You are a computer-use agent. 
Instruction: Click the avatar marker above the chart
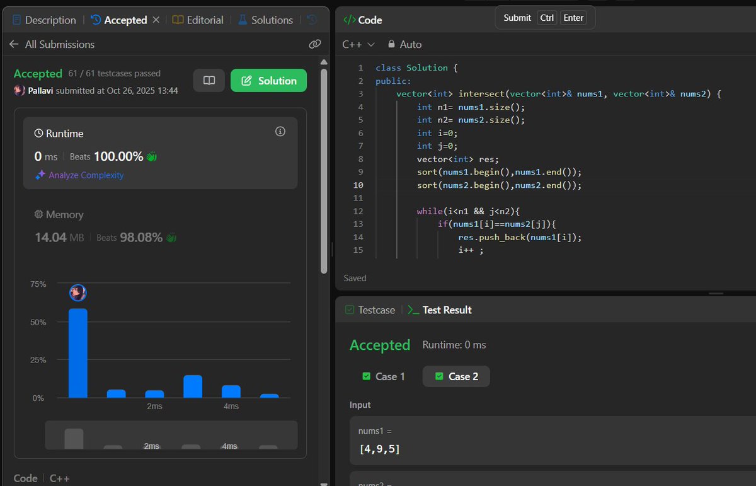(x=78, y=292)
